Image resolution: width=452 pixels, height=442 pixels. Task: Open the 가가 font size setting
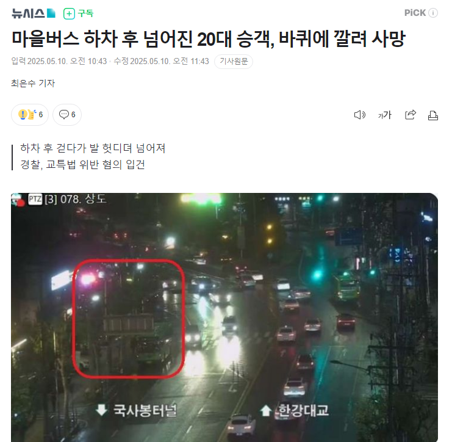(385, 115)
